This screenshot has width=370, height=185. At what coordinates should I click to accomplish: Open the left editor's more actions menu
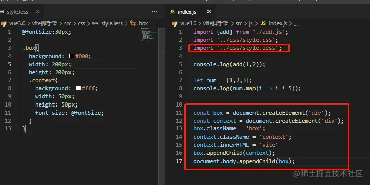(154, 12)
